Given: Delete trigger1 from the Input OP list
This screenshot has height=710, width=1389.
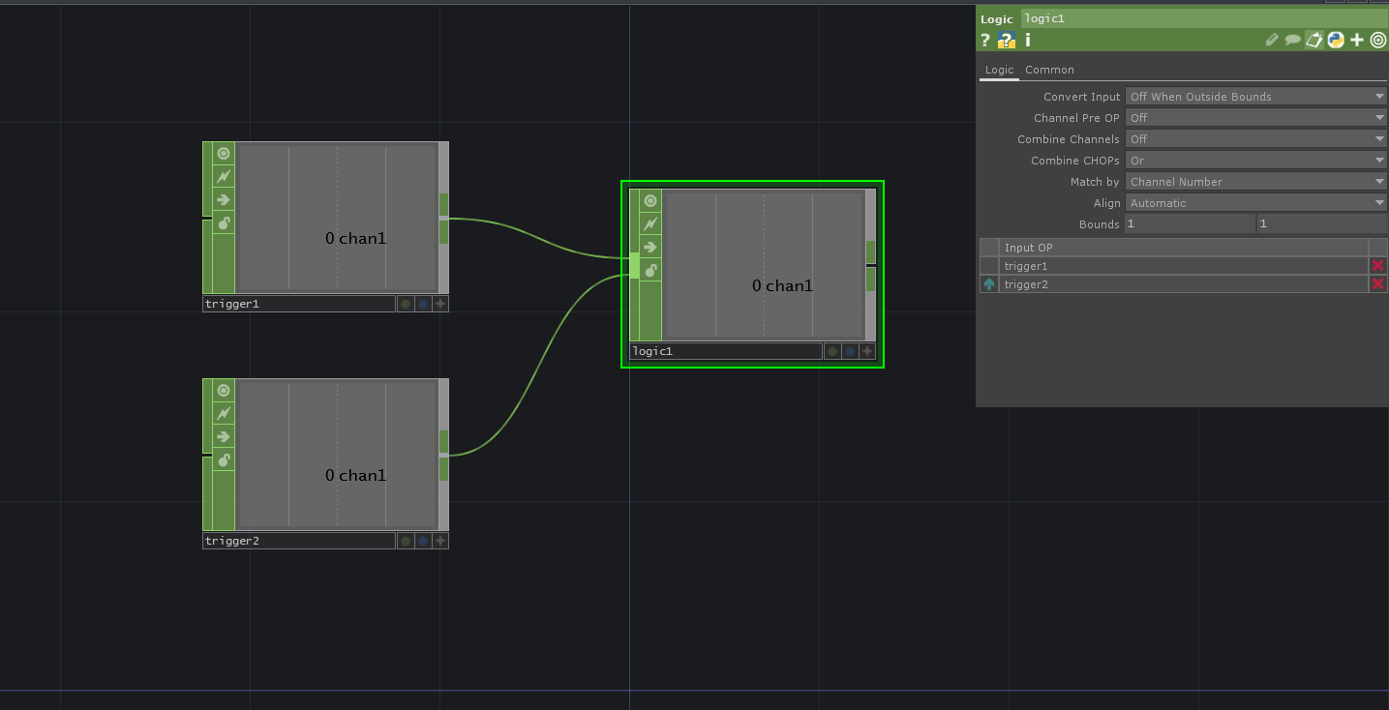Looking at the screenshot, I should pyautogui.click(x=1377, y=265).
